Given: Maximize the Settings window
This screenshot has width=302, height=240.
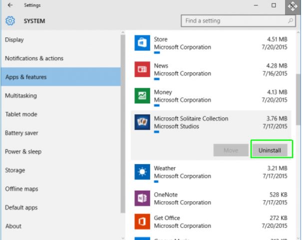Looking at the screenshot, I should coord(274,5).
